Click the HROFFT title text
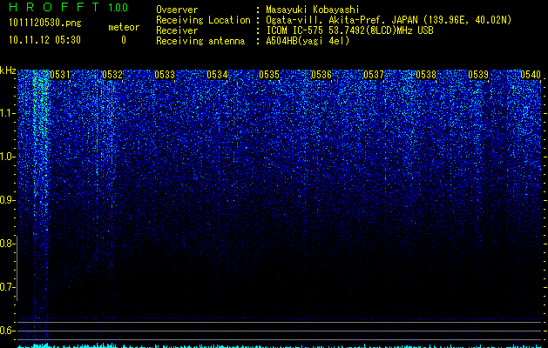 (x=54, y=7)
